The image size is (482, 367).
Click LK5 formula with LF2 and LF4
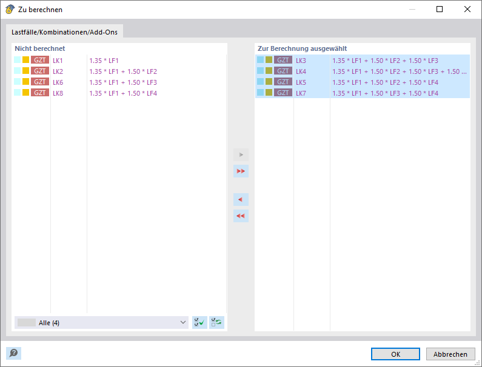[385, 82]
